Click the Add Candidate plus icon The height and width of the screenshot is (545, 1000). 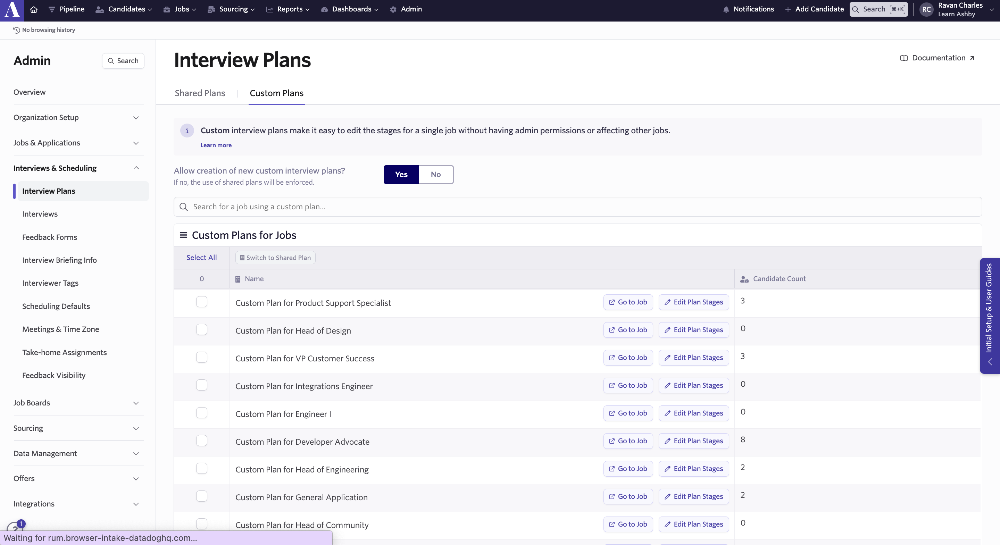788,9
